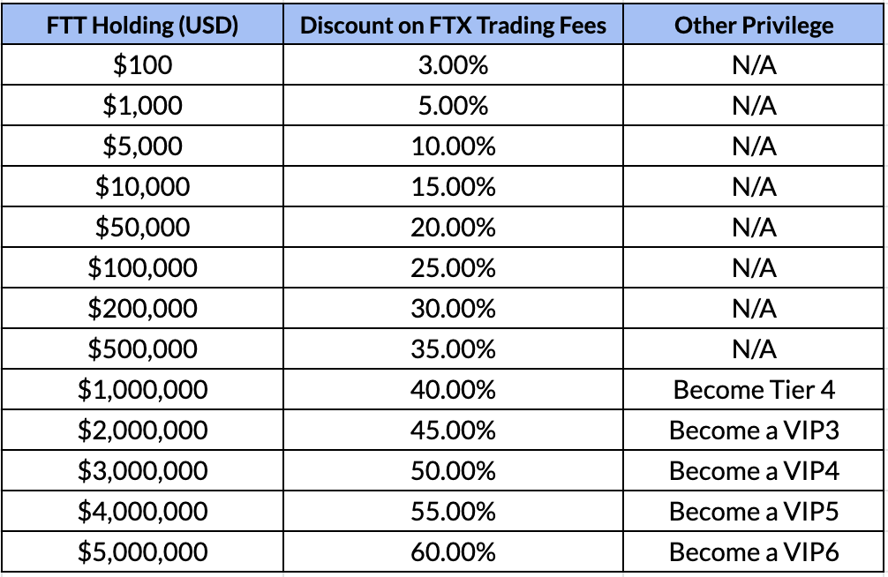Click the $50,000 holding cell
Image resolution: width=888 pixels, height=577 pixels.
pos(143,228)
